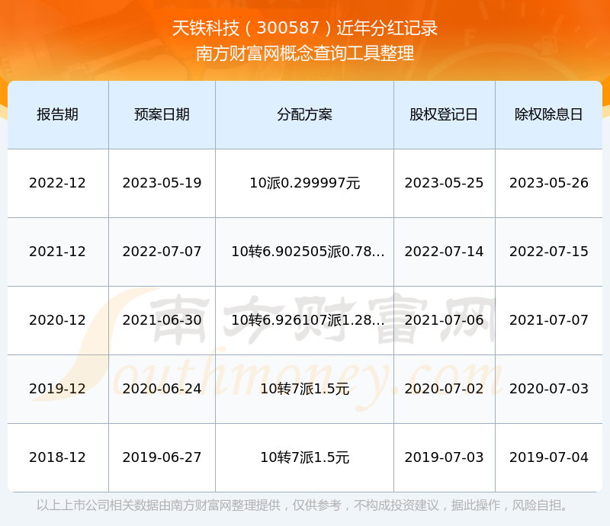The image size is (610, 526).
Task: Select ex-dividend date 2023-05-26
Action: pos(548,183)
